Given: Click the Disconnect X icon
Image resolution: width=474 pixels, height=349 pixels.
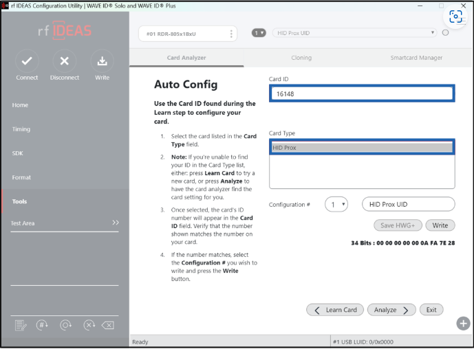Looking at the screenshot, I should tap(65, 61).
